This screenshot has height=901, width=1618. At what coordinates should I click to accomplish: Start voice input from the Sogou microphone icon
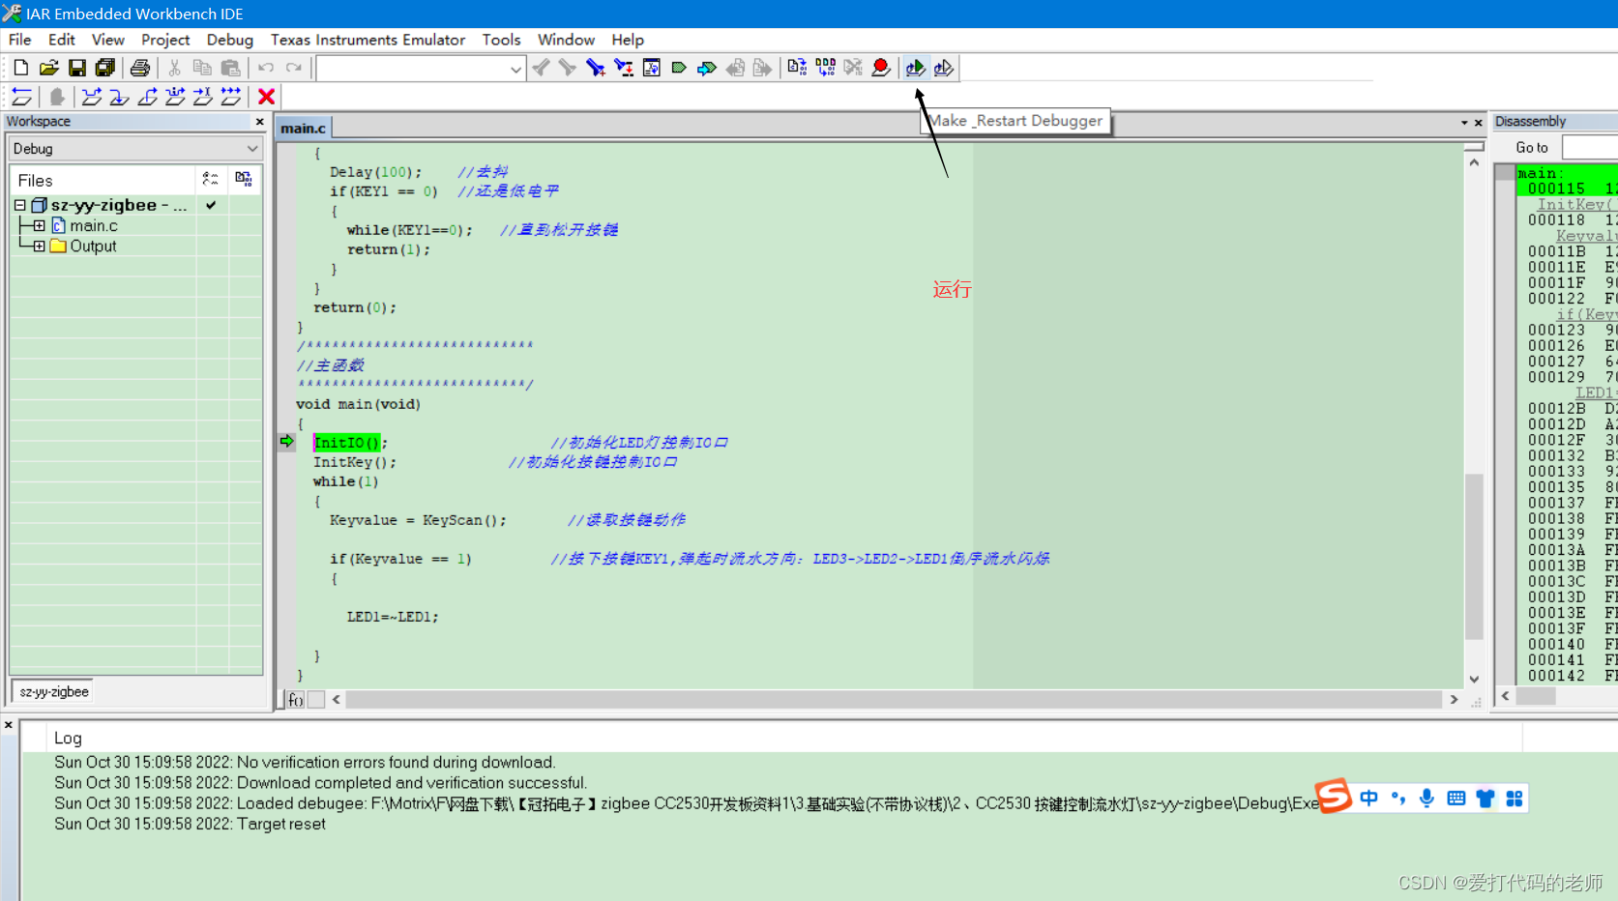click(1427, 798)
